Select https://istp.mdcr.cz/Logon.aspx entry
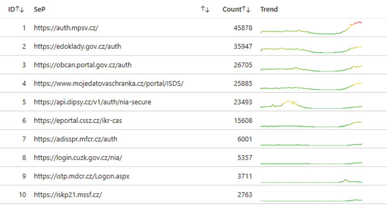Screen dimensions: 387x205 (82, 176)
